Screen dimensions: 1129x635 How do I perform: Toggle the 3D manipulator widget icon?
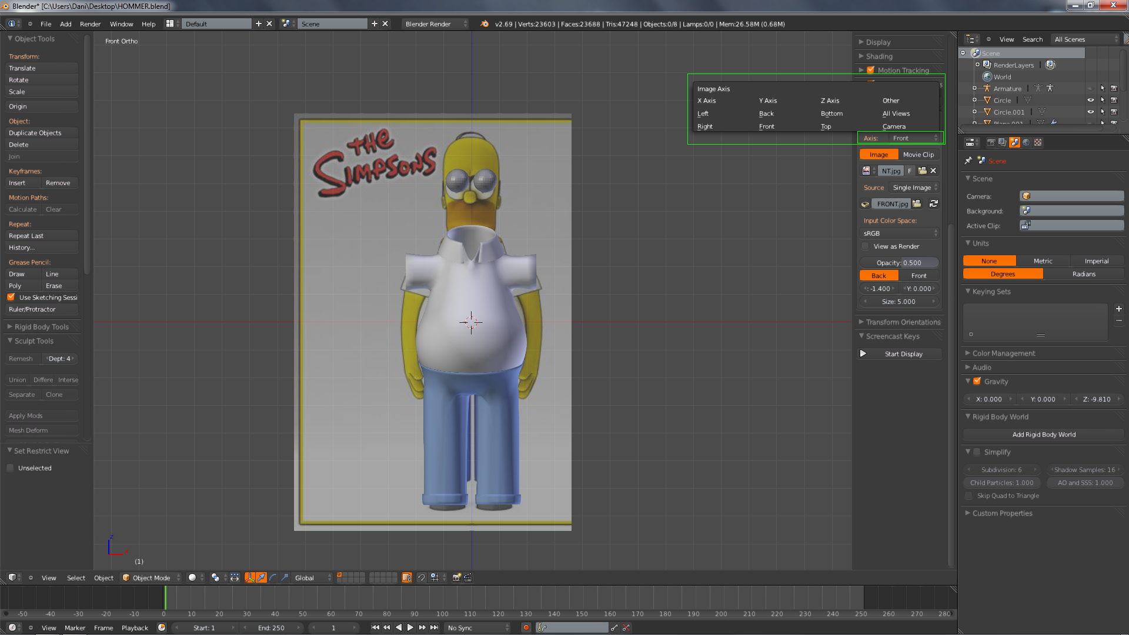tap(250, 578)
